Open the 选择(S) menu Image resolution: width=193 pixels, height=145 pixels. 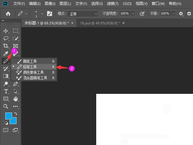[97, 4]
